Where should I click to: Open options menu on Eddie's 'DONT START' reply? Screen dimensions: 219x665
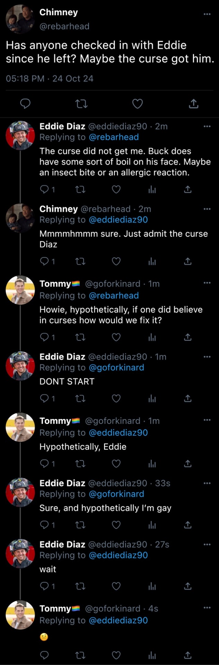pyautogui.click(x=207, y=357)
